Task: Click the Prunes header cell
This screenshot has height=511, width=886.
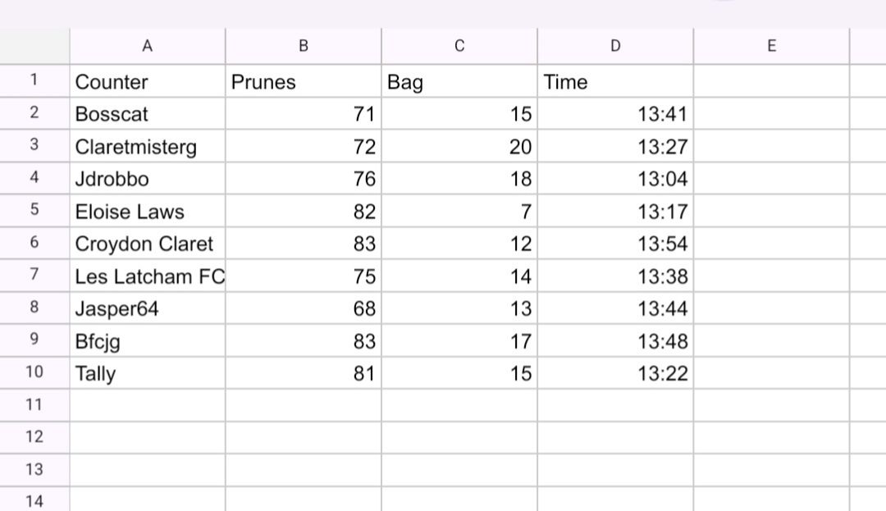Action: (x=303, y=82)
